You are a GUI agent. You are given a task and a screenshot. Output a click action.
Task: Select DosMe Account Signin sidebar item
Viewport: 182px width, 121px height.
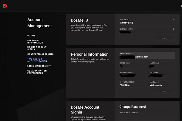(37, 48)
